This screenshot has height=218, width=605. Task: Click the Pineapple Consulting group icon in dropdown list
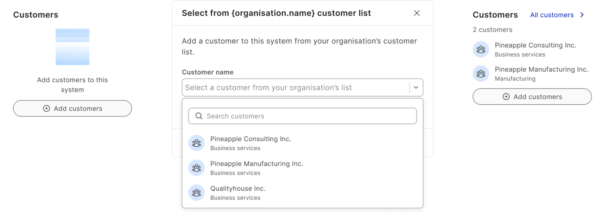pos(196,143)
